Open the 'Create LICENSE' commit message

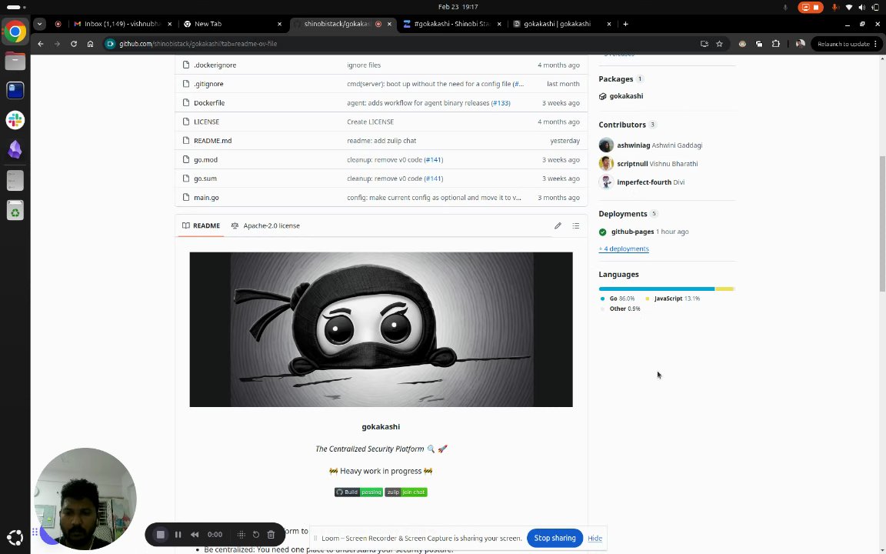(370, 122)
